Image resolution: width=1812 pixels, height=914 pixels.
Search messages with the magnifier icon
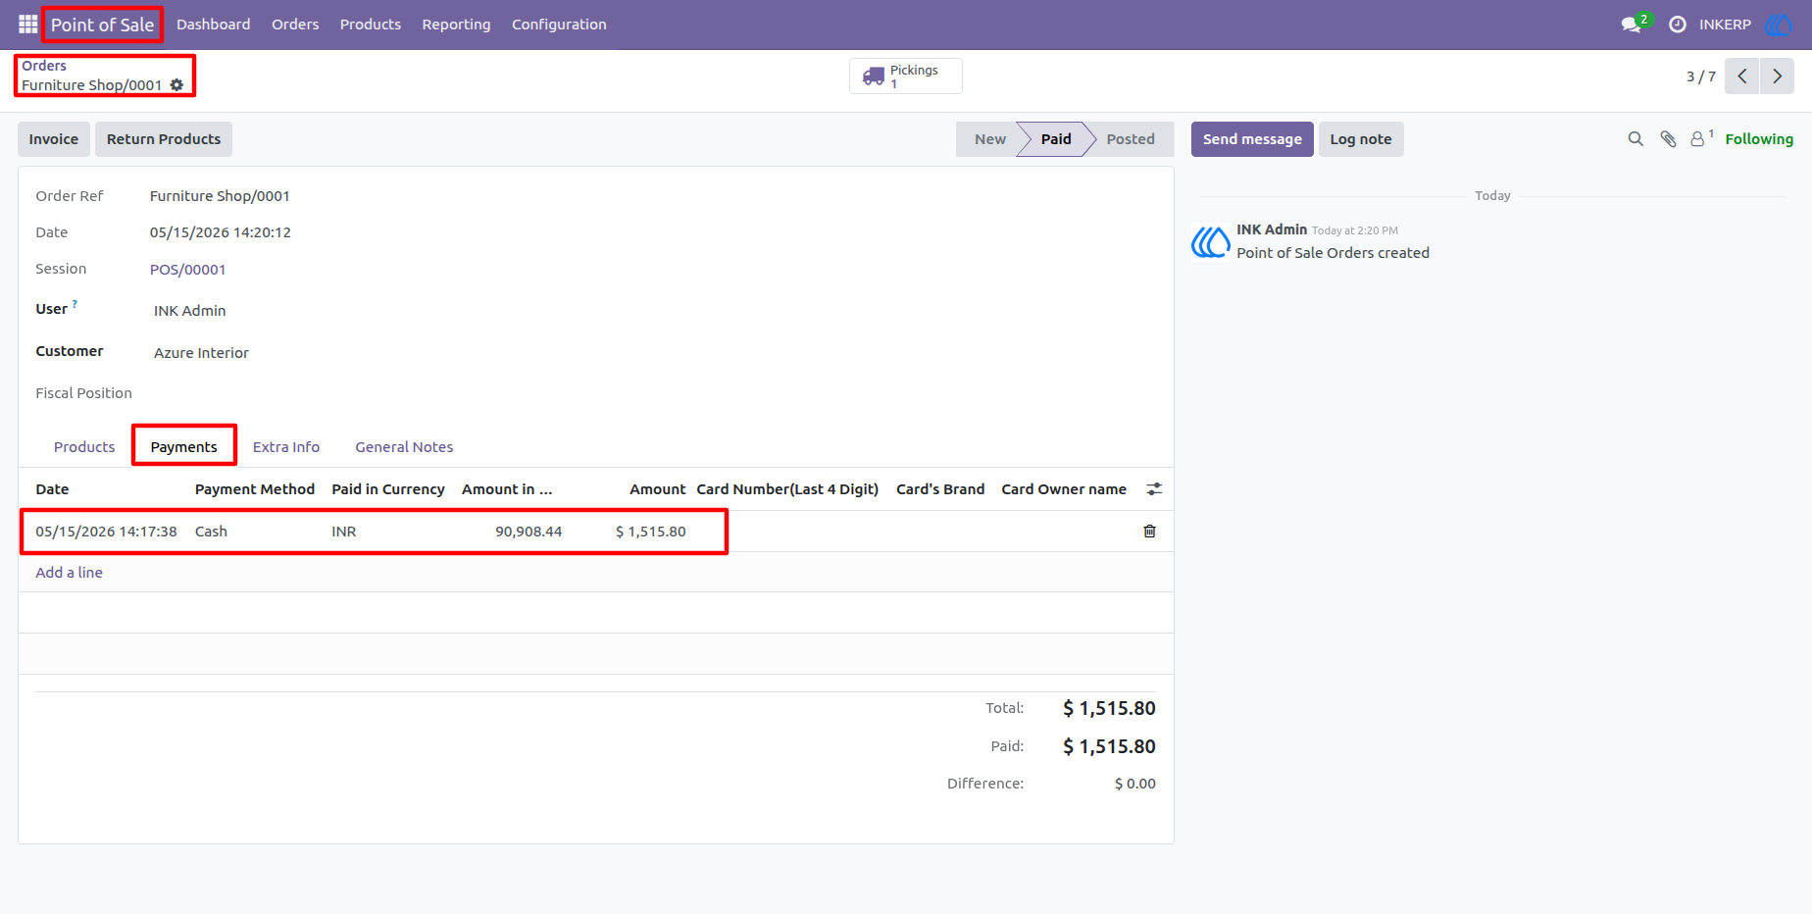pyautogui.click(x=1636, y=139)
